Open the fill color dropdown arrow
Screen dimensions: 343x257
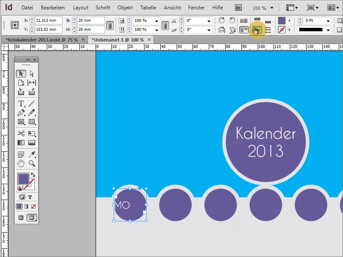pos(289,21)
